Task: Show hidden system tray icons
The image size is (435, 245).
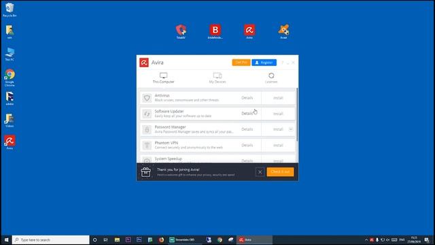Action: click(x=366, y=240)
